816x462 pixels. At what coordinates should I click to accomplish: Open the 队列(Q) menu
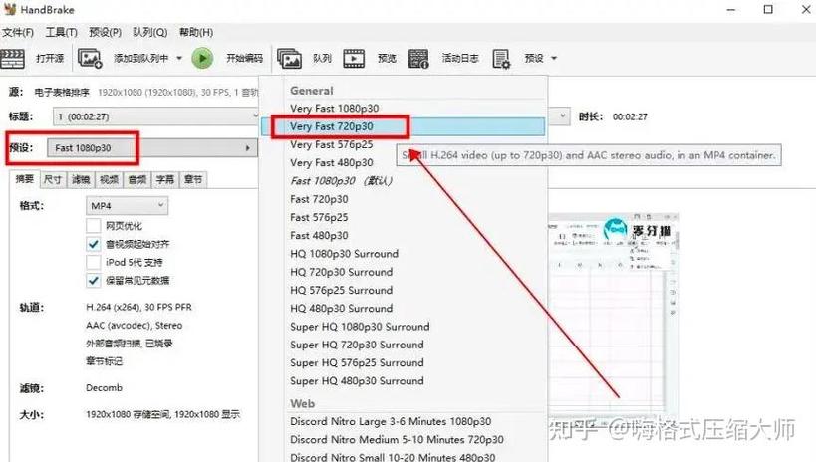149,32
